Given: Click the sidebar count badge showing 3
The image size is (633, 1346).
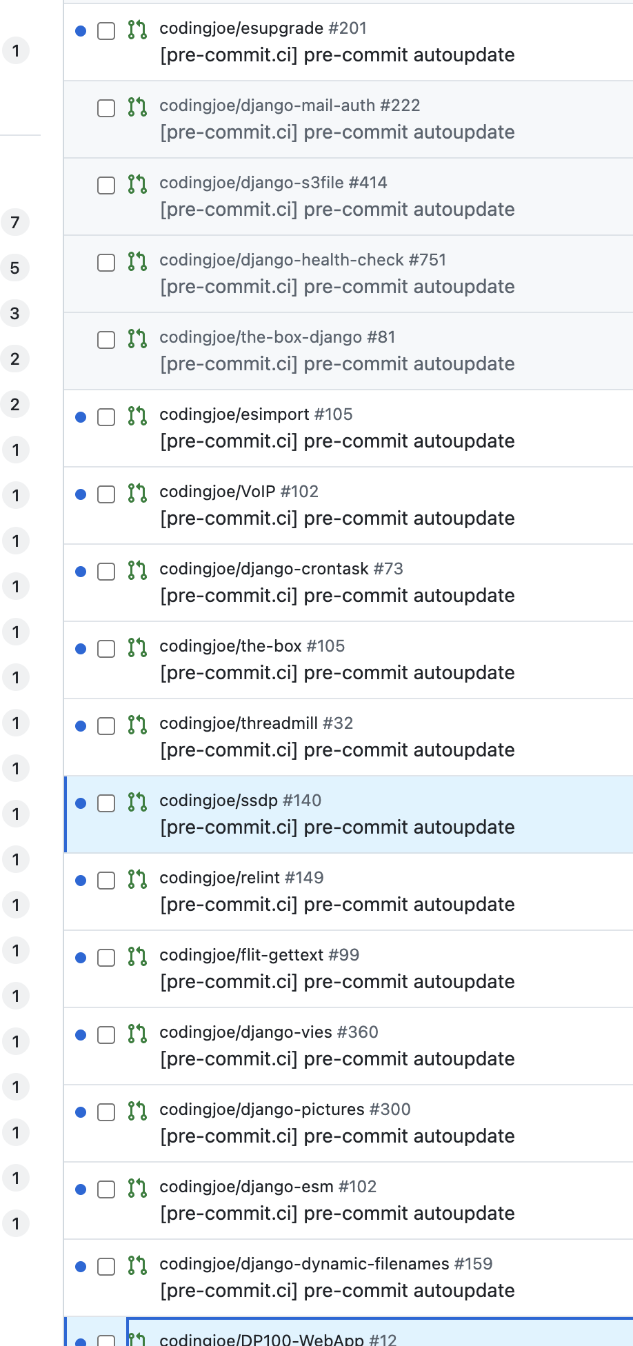Looking at the screenshot, I should pyautogui.click(x=15, y=314).
